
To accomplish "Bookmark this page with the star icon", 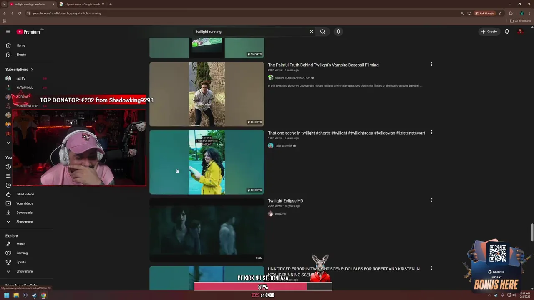I will coord(500,13).
